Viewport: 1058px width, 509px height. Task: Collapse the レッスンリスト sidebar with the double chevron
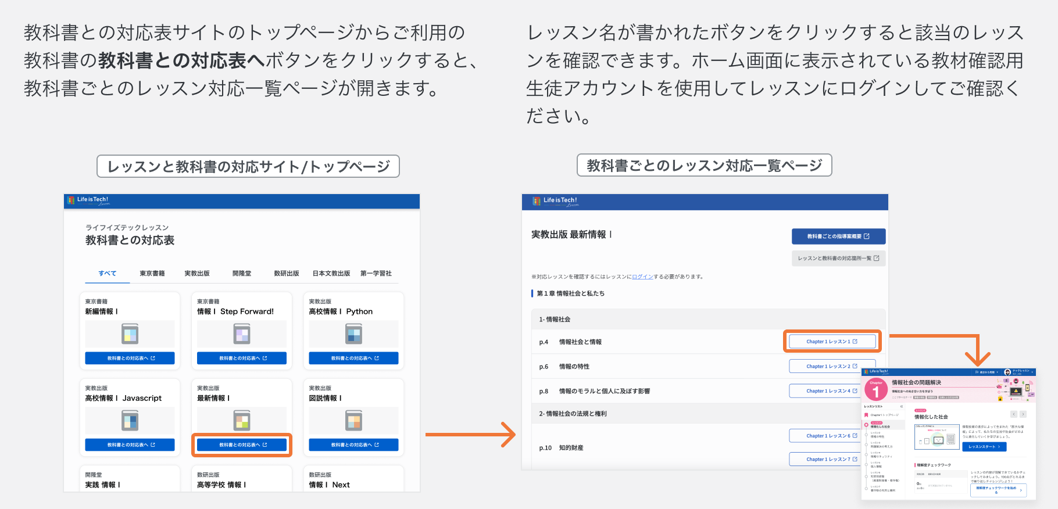(x=902, y=407)
